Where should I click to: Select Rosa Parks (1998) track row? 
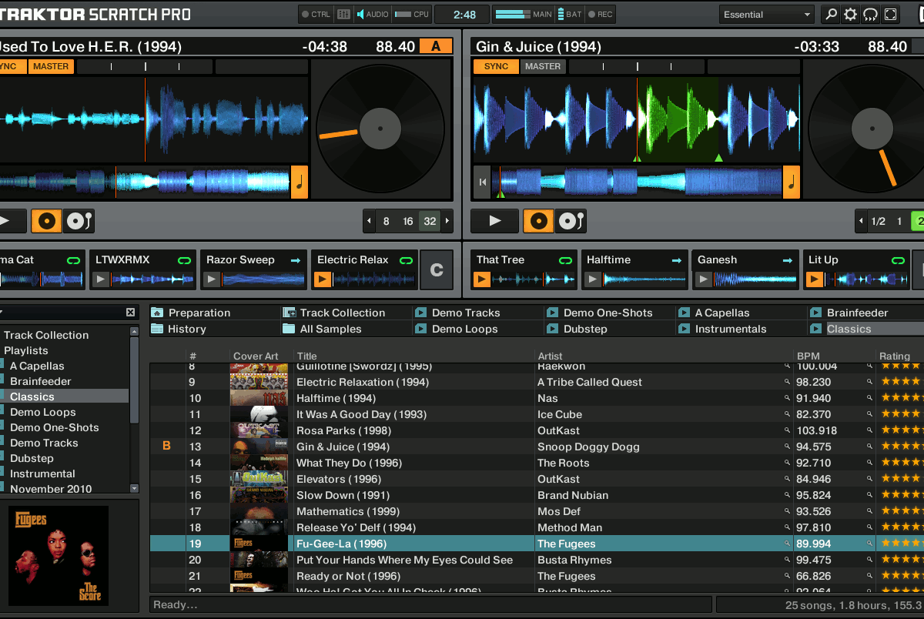343,430
